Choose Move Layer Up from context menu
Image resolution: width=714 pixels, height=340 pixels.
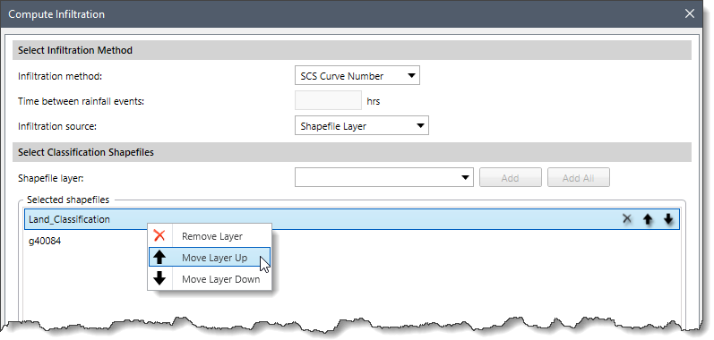(210, 258)
